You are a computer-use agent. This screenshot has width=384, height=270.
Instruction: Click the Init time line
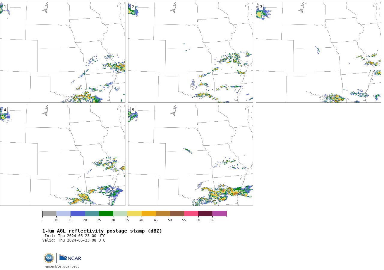[x=75, y=236]
